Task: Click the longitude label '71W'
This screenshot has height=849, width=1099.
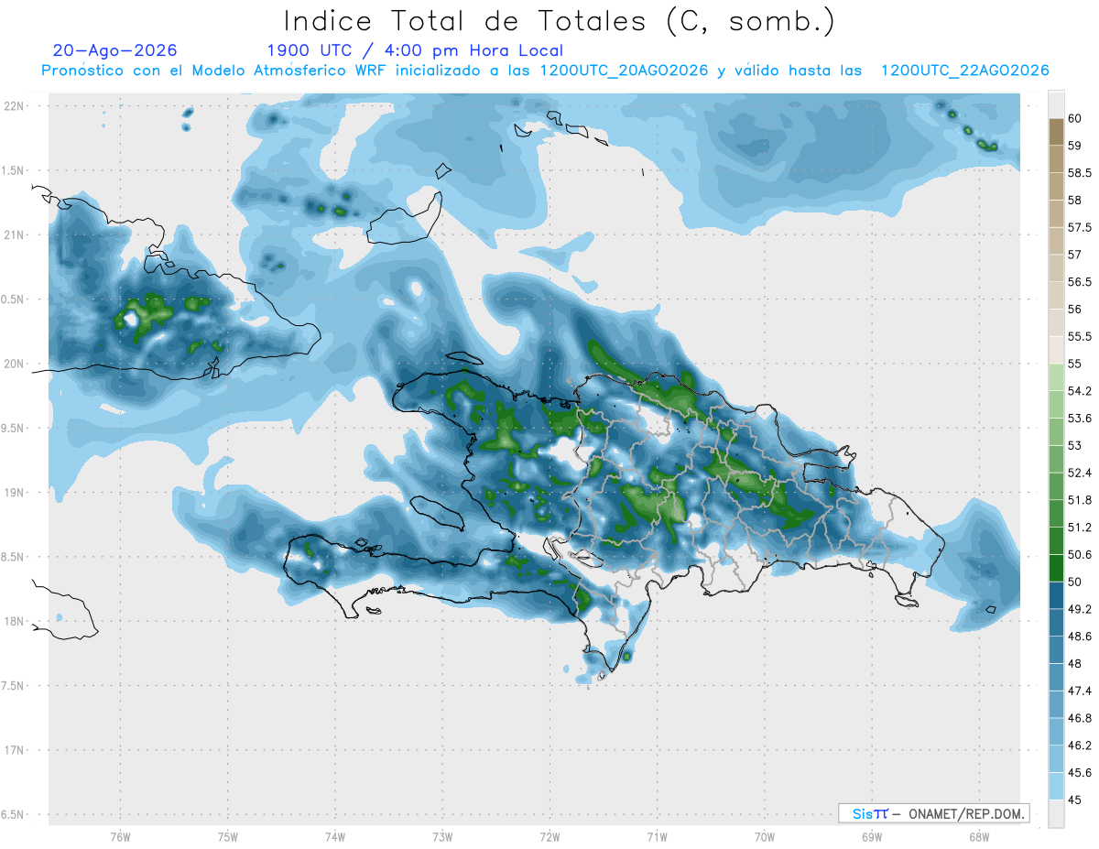Action: coord(657,836)
